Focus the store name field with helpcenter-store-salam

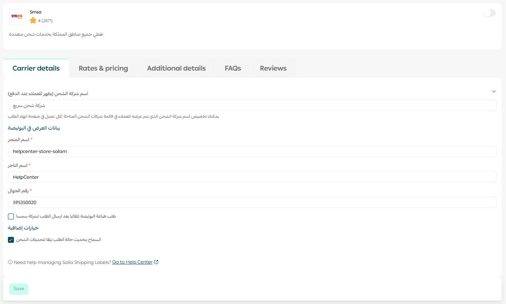click(252, 151)
